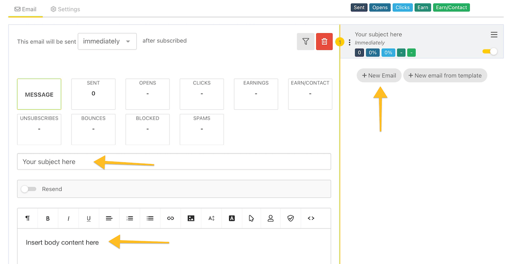Image resolution: width=510 pixels, height=264 pixels.
Task: Insert an image into the body content
Action: pos(190,218)
